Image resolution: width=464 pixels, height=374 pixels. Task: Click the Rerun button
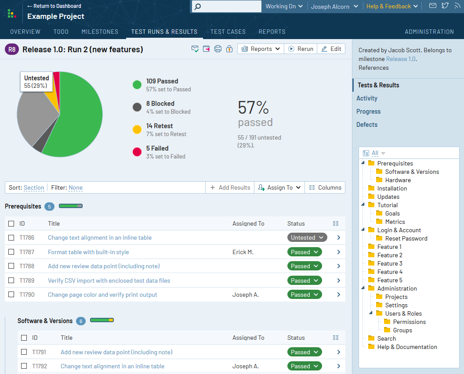tap(301, 49)
